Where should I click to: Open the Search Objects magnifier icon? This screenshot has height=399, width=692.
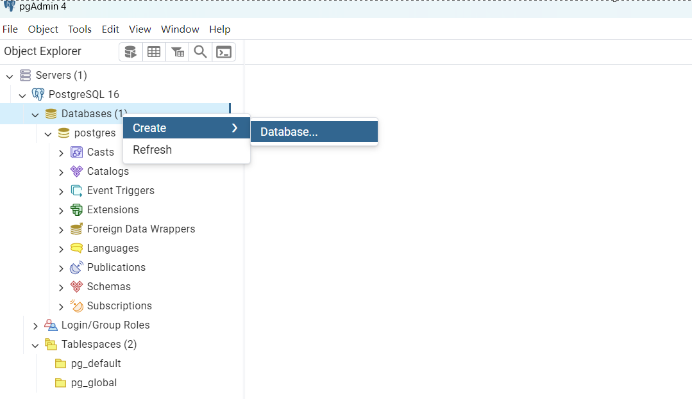coord(200,51)
